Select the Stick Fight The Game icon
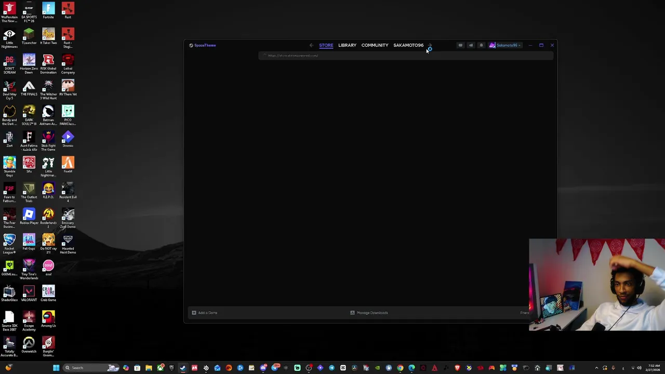Screen dimensions: 665x374 pos(48,141)
